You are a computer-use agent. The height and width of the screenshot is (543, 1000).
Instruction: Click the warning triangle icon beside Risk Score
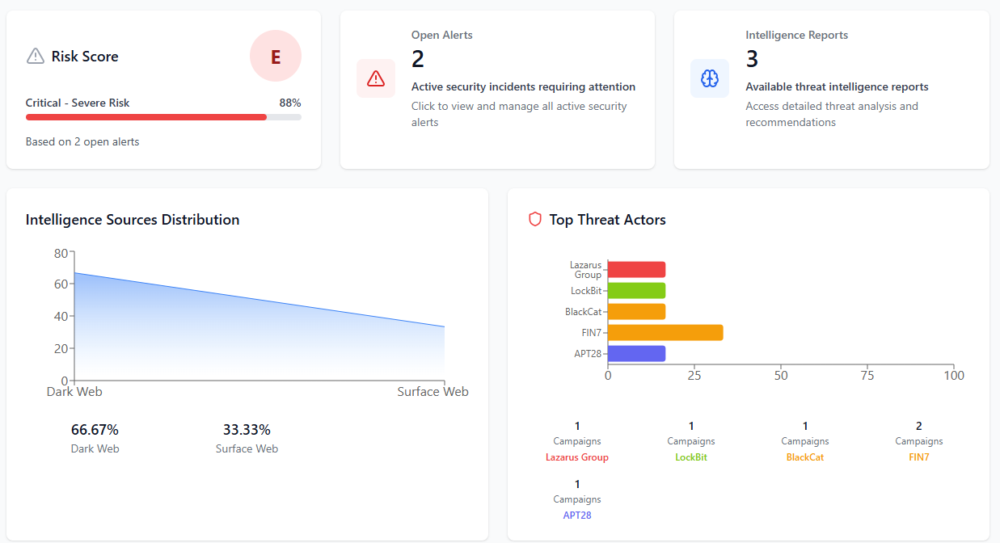tap(36, 56)
